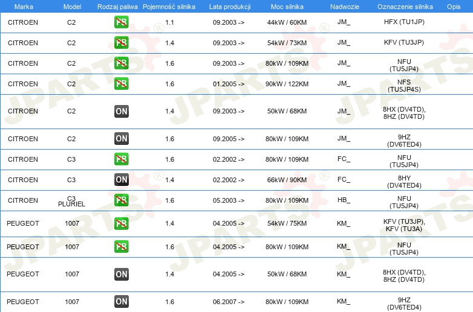Click the Oznaczenie silnika column header
The image size is (473, 312).
405,7
